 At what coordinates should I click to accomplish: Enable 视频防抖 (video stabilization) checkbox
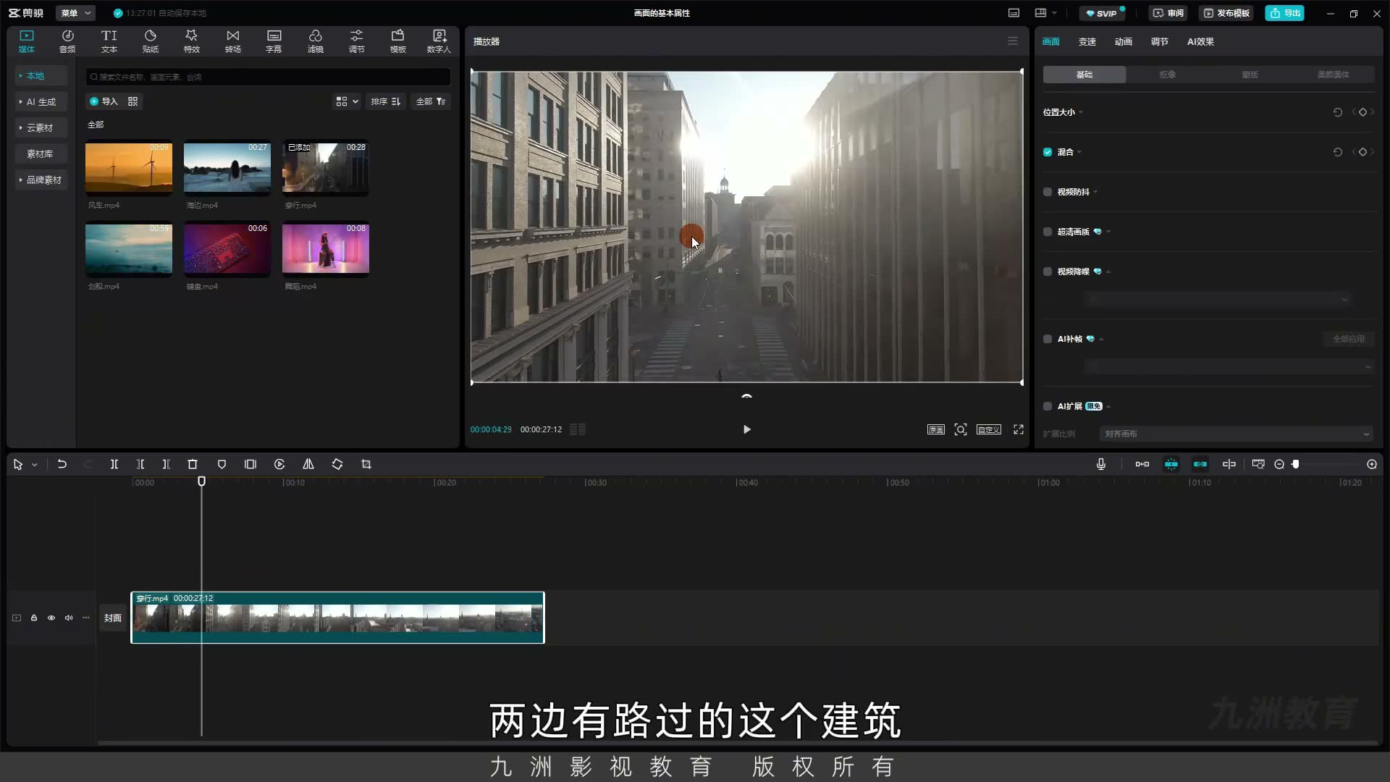pos(1048,192)
